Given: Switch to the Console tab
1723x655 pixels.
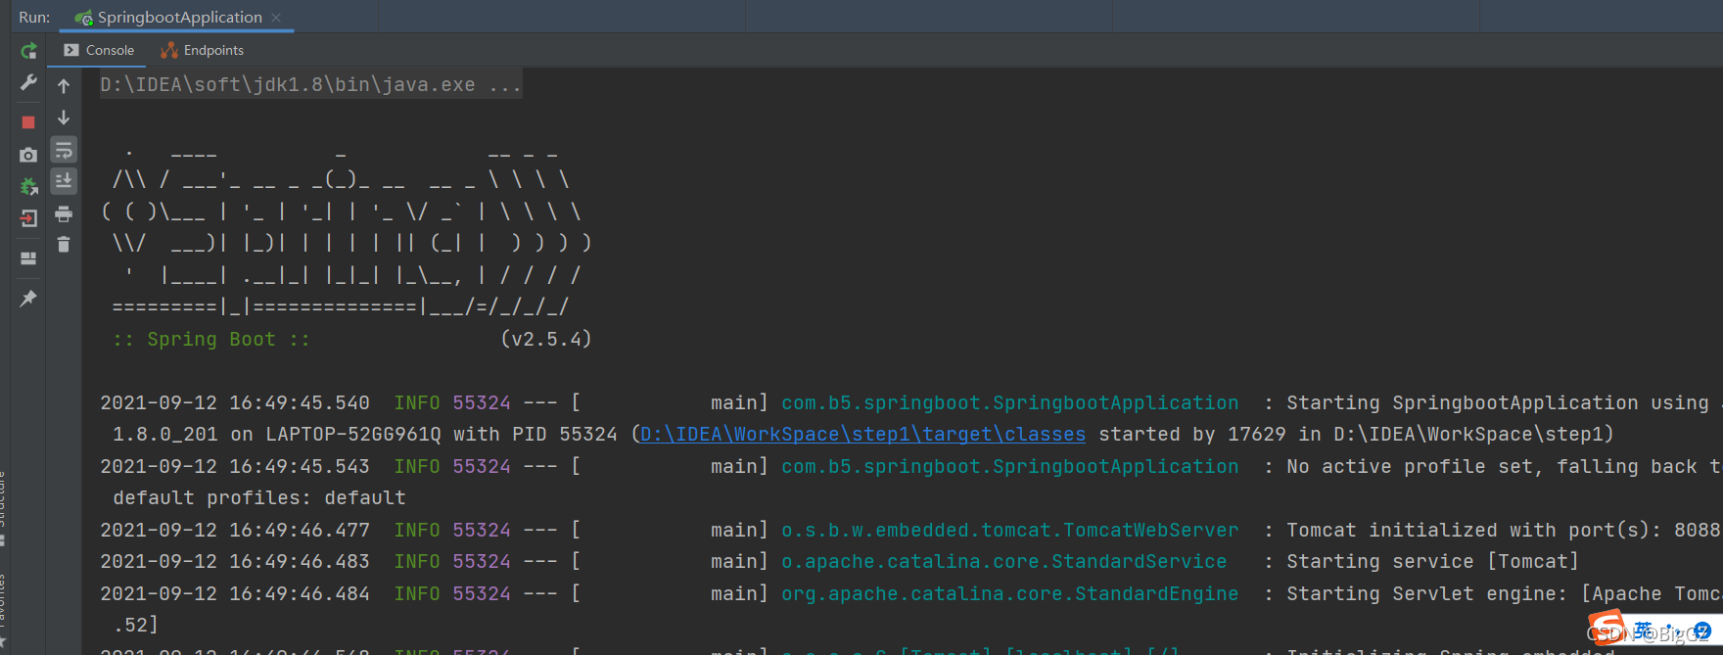Looking at the screenshot, I should pos(99,50).
